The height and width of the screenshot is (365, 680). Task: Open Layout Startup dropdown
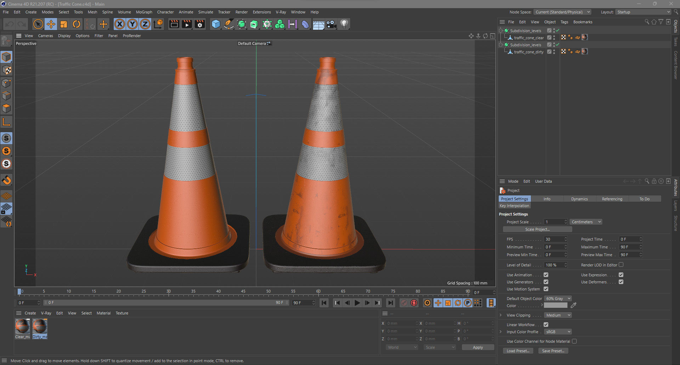643,12
